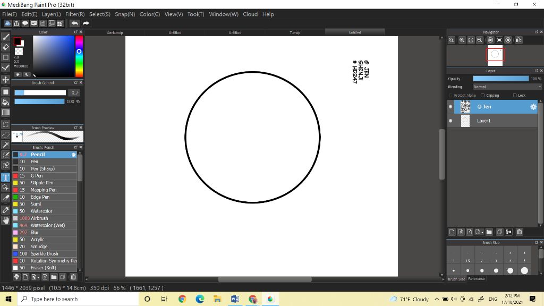Open settings gear on the @ Jen layer
This screenshot has height=306, width=544.
point(533,107)
